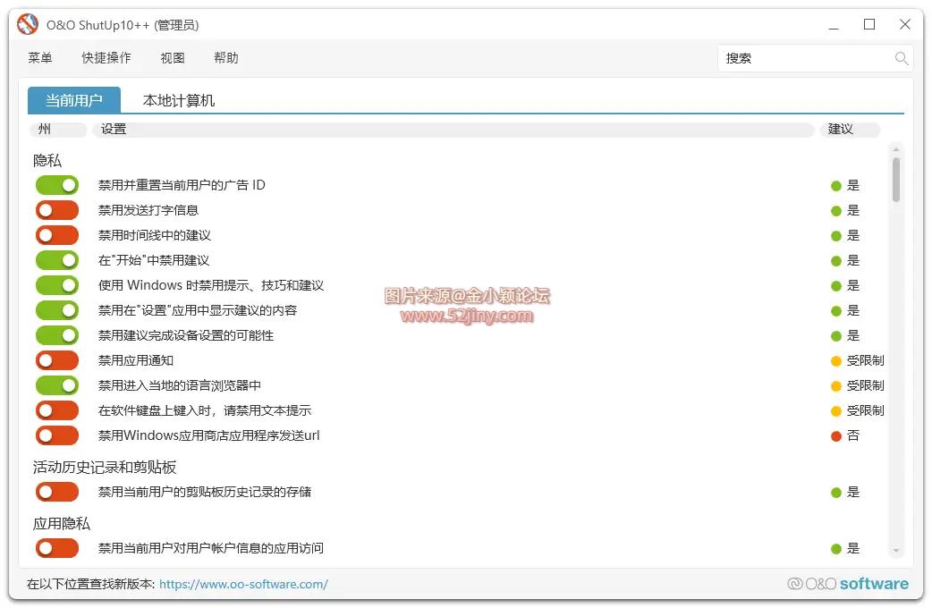Click the 否 recommendation label
Image resolution: width=932 pixels, height=608 pixels.
point(853,435)
